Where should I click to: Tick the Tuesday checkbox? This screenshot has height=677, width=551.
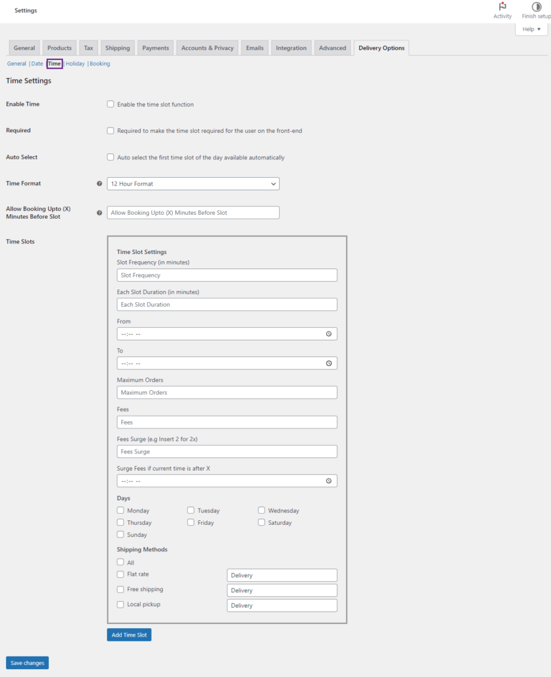coord(191,510)
